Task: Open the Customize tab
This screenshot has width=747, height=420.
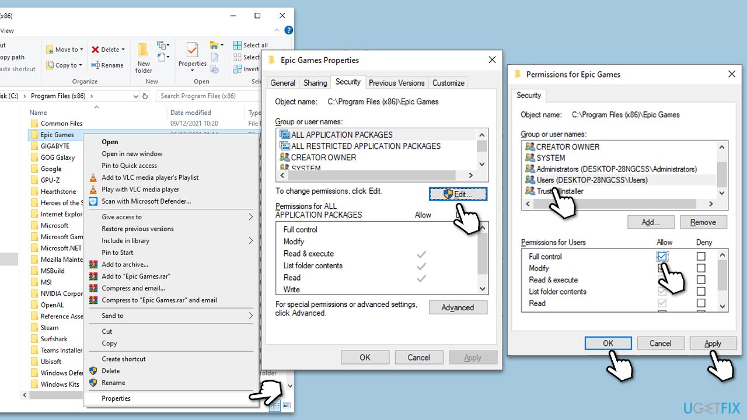Action: tap(448, 83)
